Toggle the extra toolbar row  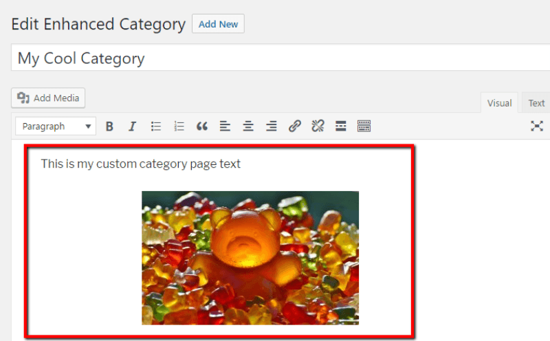pos(364,126)
